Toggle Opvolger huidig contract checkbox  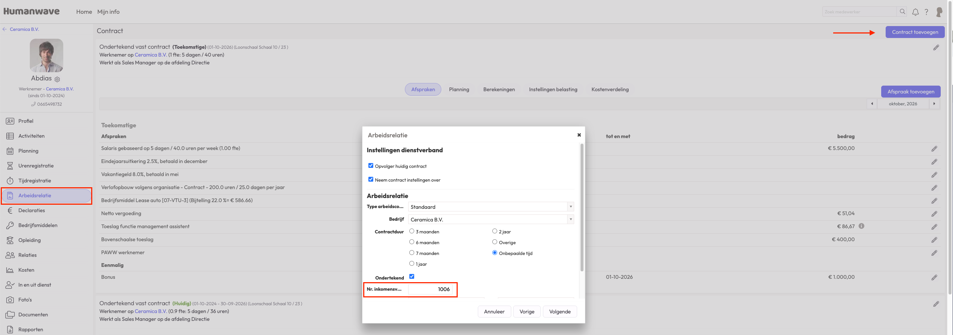pos(371,166)
